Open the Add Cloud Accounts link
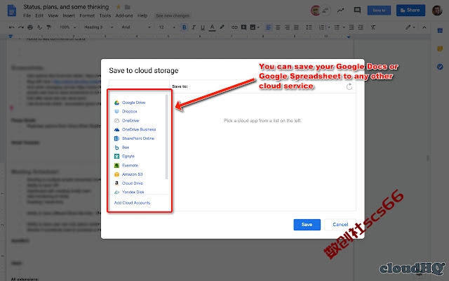449x281 pixels. pyautogui.click(x=132, y=203)
